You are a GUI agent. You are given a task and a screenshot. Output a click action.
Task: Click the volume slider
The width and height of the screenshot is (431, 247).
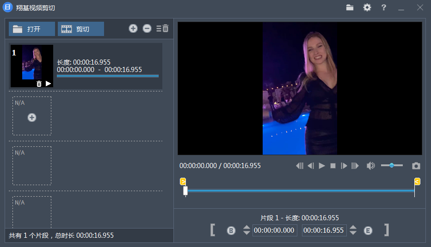(392, 165)
